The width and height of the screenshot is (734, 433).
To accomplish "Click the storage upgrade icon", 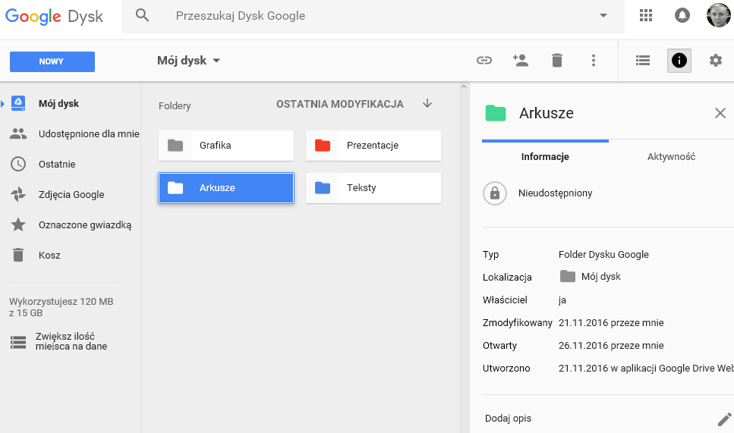I will [18, 342].
